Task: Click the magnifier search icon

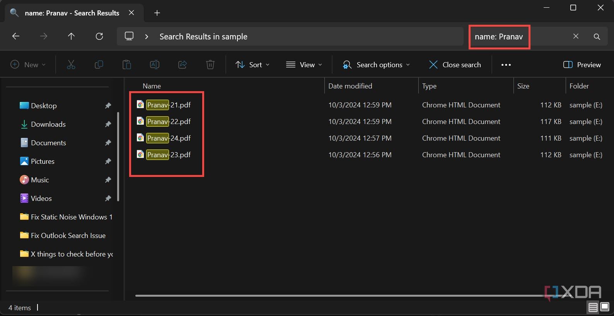Action: pyautogui.click(x=597, y=37)
